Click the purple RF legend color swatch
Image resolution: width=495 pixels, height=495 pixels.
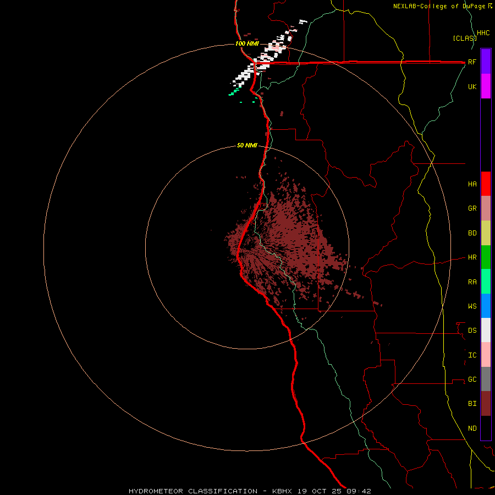(486, 62)
